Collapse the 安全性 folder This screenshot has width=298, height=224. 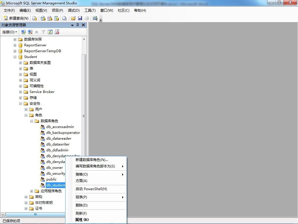click(x=20, y=104)
